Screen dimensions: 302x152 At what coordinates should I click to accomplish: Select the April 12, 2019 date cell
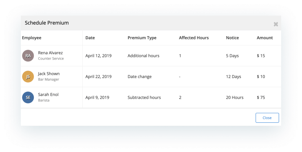[x=98, y=56]
